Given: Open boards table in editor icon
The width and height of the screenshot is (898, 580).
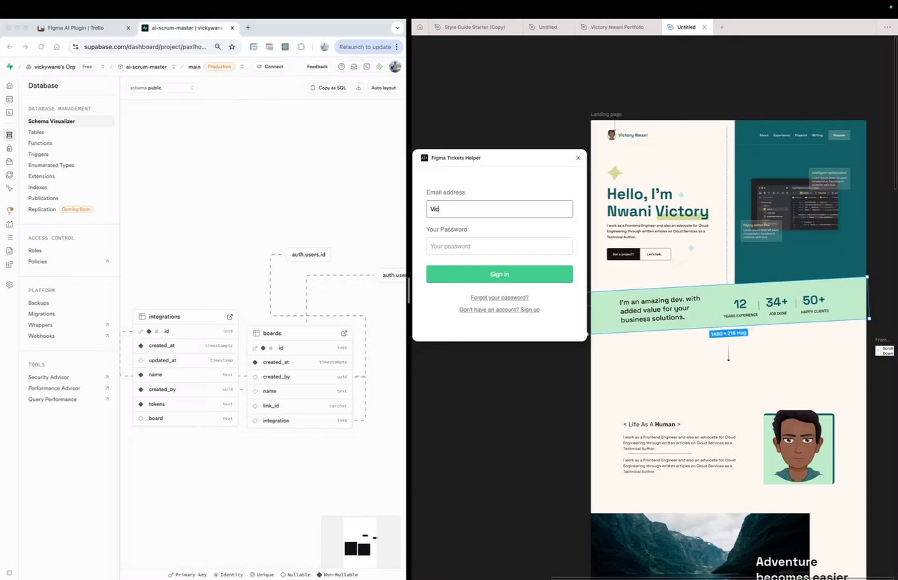Looking at the screenshot, I should (344, 334).
